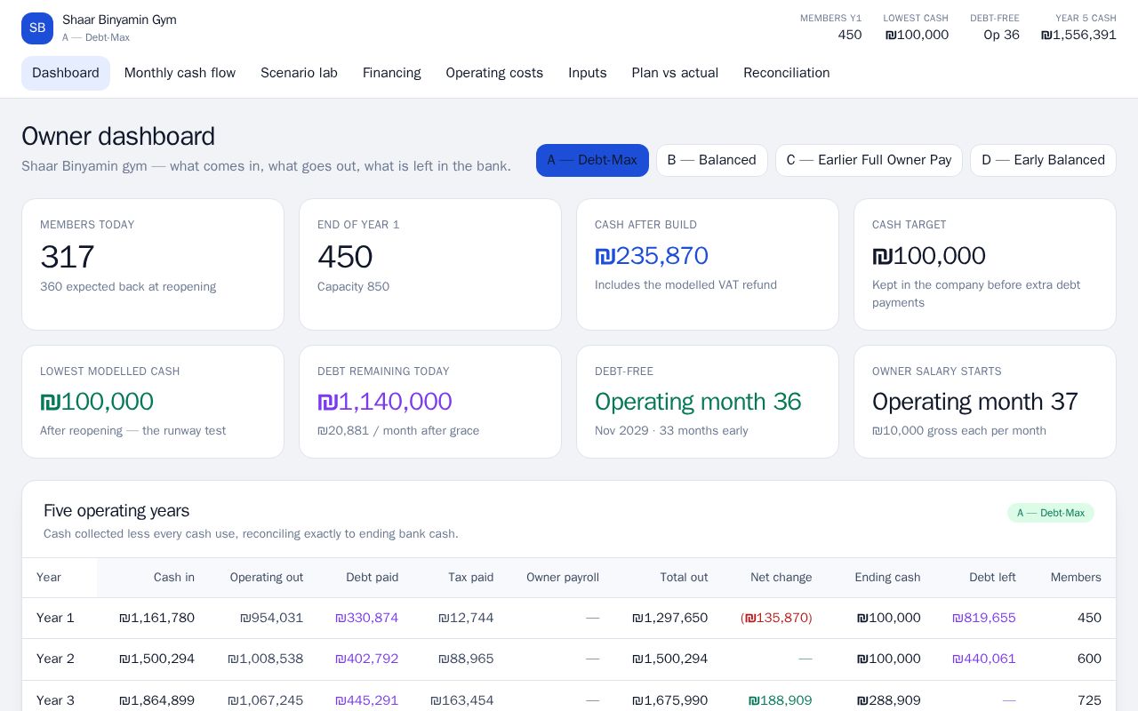
Task: Click the Members Today 317 card
Action: click(x=153, y=264)
